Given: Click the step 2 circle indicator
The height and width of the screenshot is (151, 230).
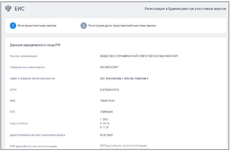Looking at the screenshot, I should tap(83, 26).
